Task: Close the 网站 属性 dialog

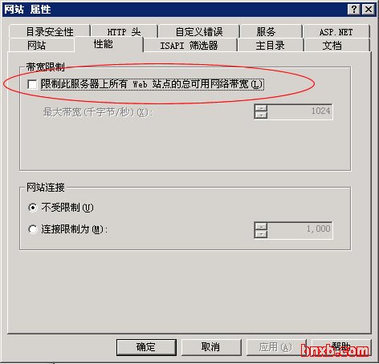Action: tap(369, 10)
